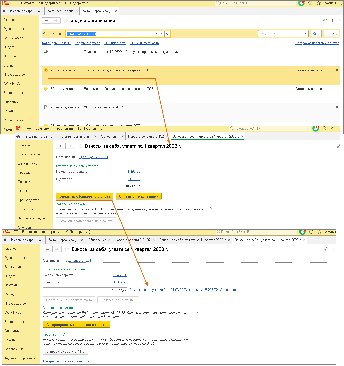
Task: Go forward arrow in Задачи организации
Action: [x=56, y=21]
